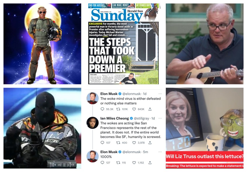The height and width of the screenshot is (172, 247).
Task: Like the 1000% tweet with 1,152 likes
Action: 134,163
